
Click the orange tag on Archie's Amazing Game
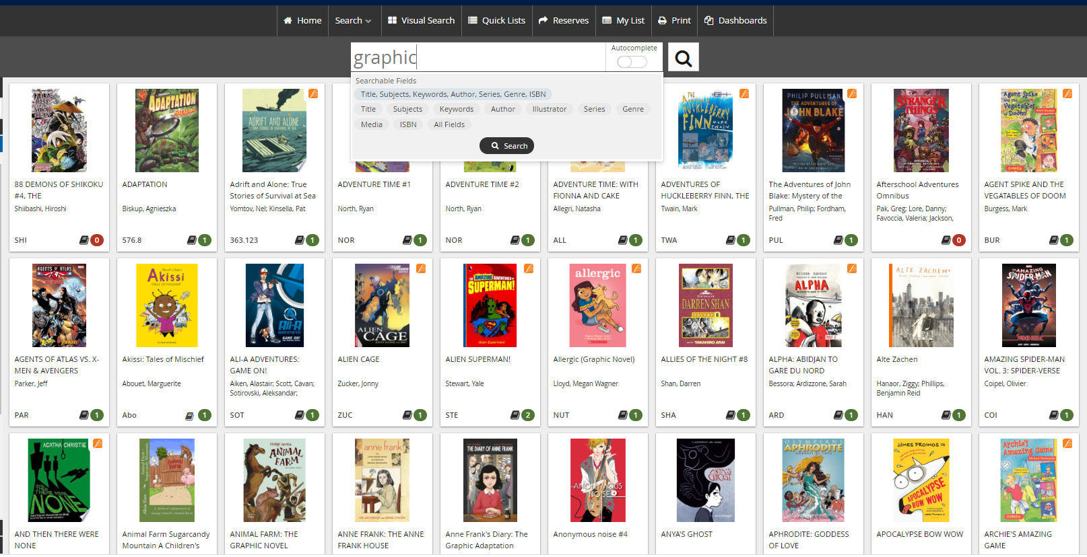point(1067,443)
